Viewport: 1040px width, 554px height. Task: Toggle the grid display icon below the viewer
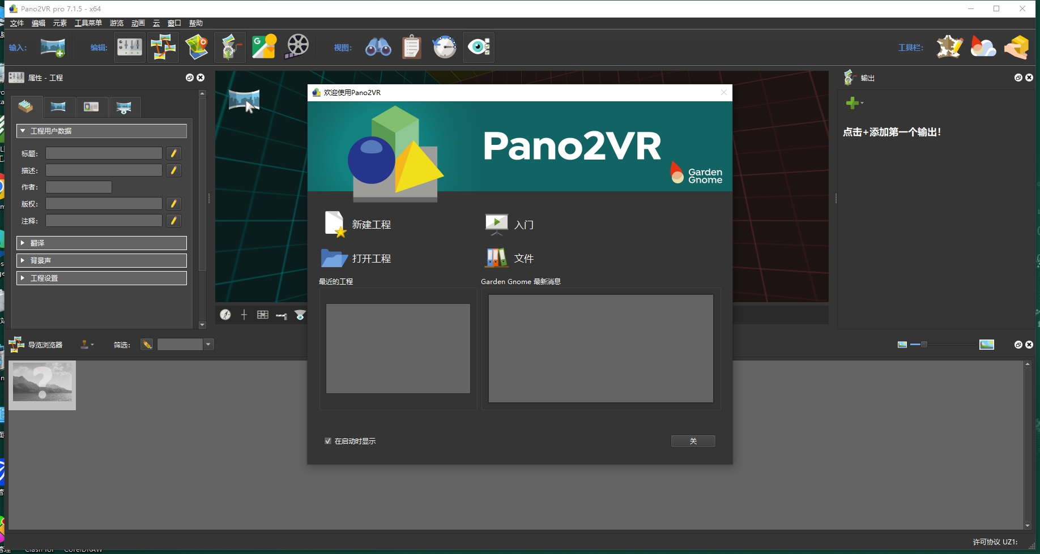[x=262, y=315]
